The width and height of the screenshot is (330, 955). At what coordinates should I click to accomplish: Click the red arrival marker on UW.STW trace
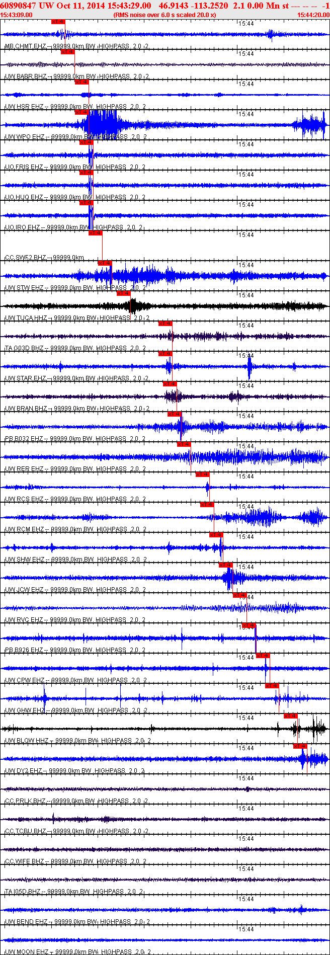tap(105, 263)
